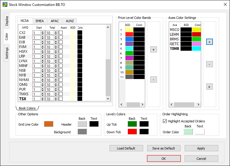Click the plus button beside Axes Color Settings
Viewport: 230px width, 166px height.
[209, 42]
